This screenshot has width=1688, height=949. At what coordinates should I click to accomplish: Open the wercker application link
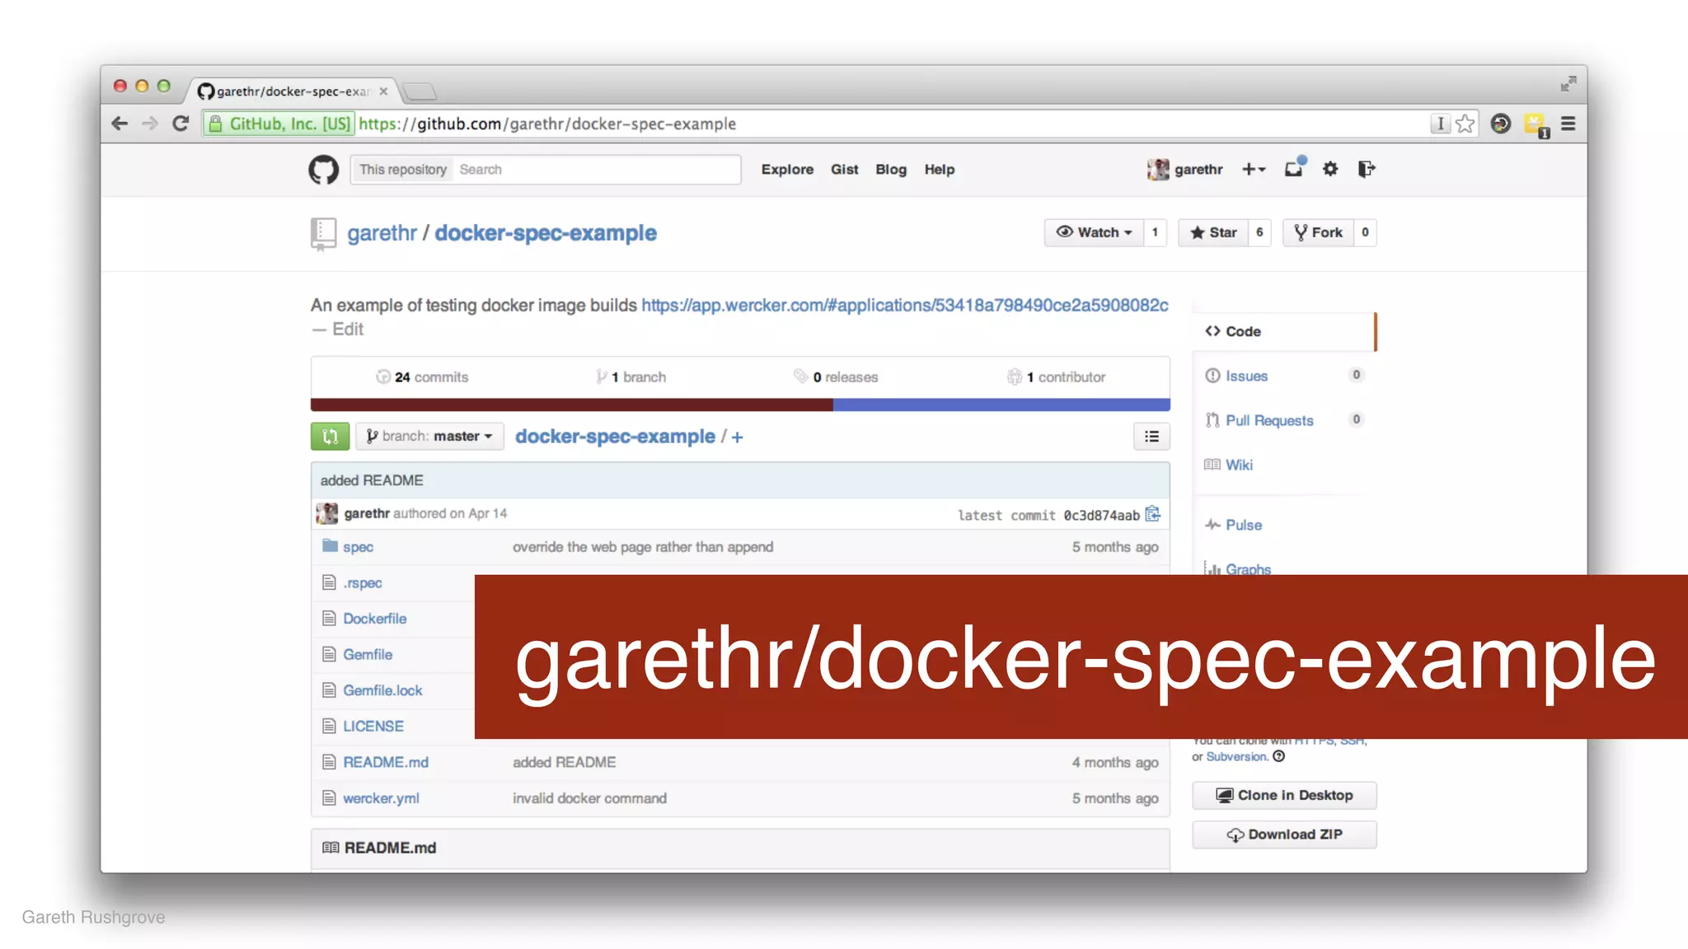tap(905, 305)
